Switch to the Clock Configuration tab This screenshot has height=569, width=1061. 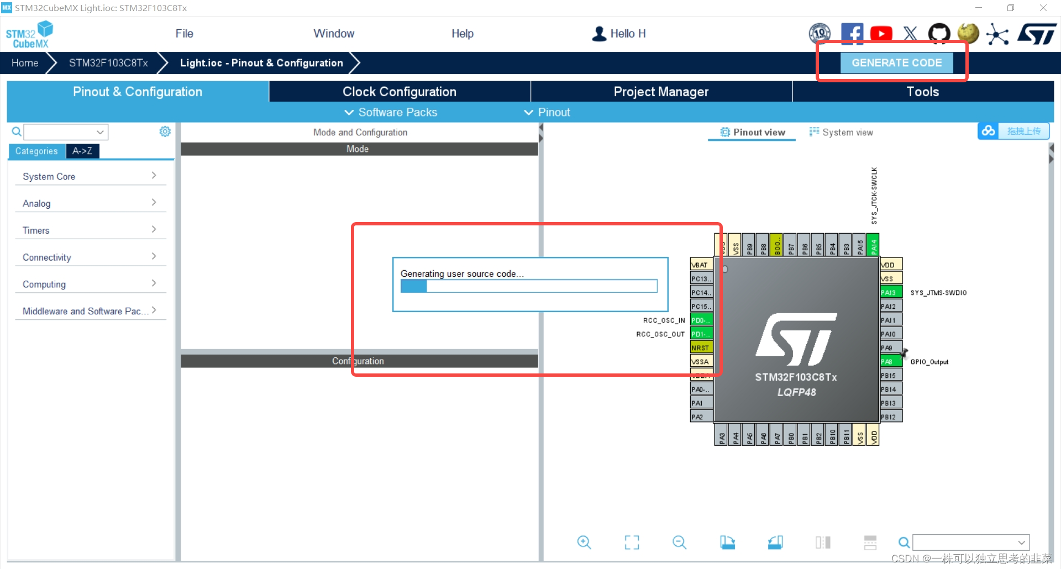[x=399, y=91]
